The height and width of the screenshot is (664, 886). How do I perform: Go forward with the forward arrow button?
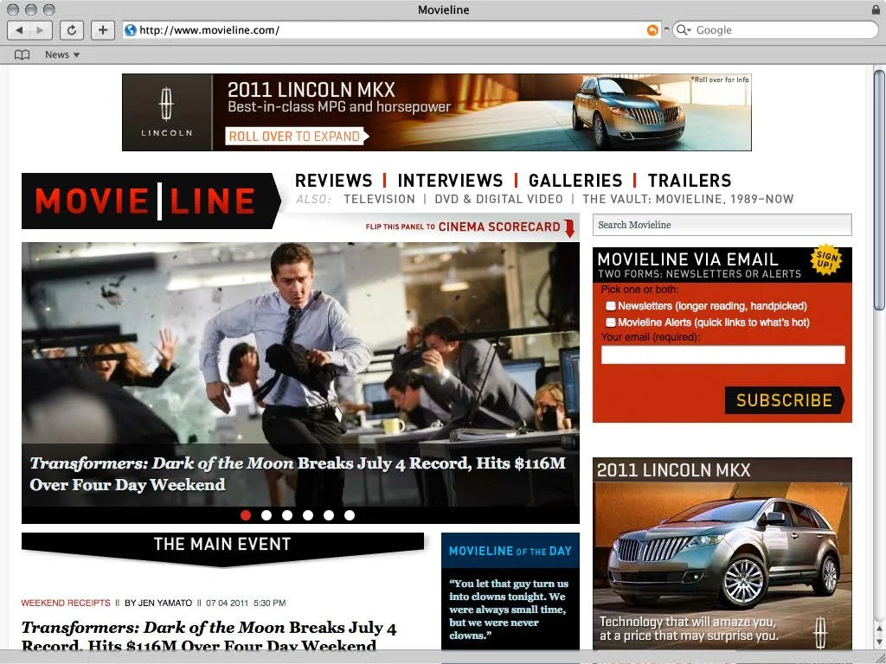(x=42, y=30)
